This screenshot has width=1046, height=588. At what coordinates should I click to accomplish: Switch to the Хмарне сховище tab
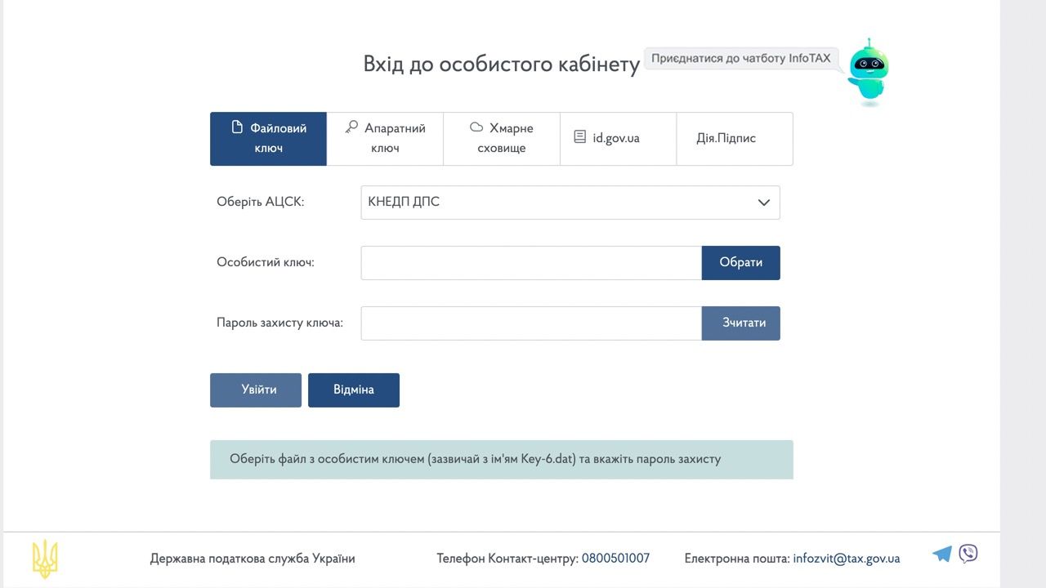(502, 139)
